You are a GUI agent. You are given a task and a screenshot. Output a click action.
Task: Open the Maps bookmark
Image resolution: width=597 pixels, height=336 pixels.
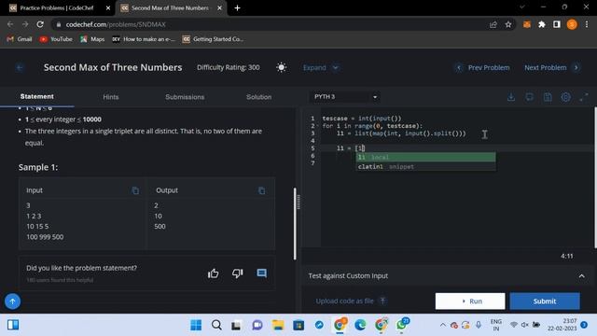(x=92, y=39)
